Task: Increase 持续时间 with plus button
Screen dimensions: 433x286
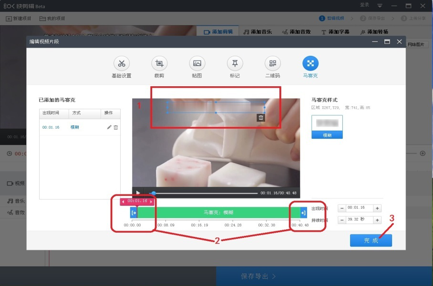Action: [377, 220]
